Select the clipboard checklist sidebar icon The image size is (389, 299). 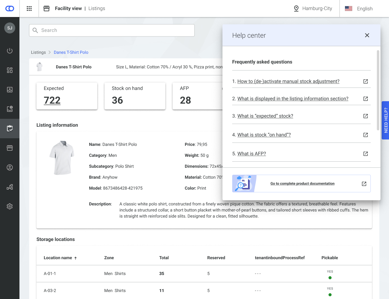(x=10, y=129)
